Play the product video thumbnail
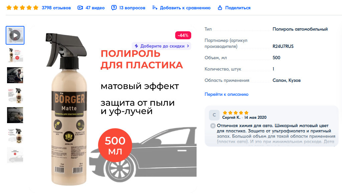This screenshot has height=195, width=342. (x=15, y=35)
